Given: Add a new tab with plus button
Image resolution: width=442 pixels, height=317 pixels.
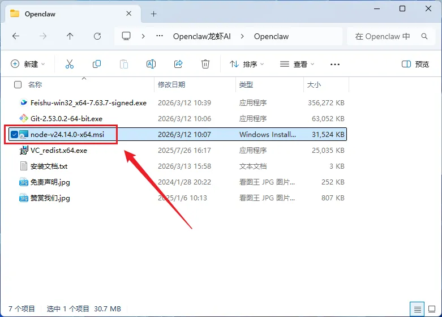Looking at the screenshot, I should pos(153,14).
